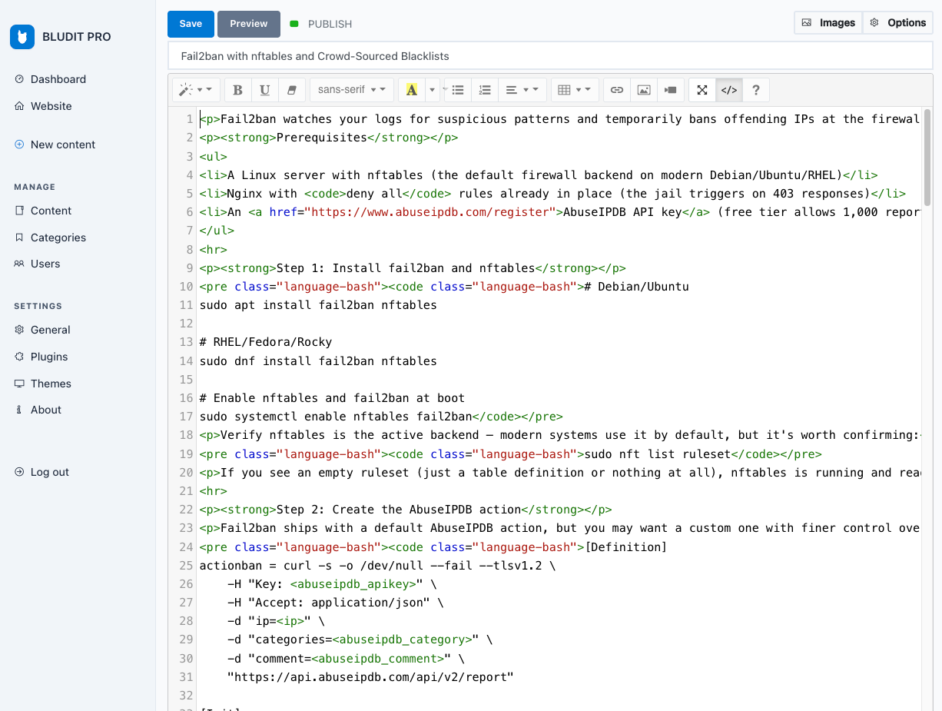Toggle the green PUBLISH status
This screenshot has height=711, width=942.
pyautogui.click(x=321, y=24)
